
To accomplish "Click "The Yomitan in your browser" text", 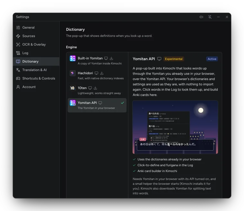I will [96, 108].
